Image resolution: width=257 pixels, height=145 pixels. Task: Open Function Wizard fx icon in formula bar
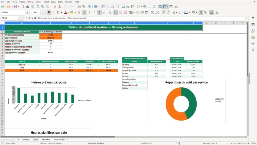(27, 18)
